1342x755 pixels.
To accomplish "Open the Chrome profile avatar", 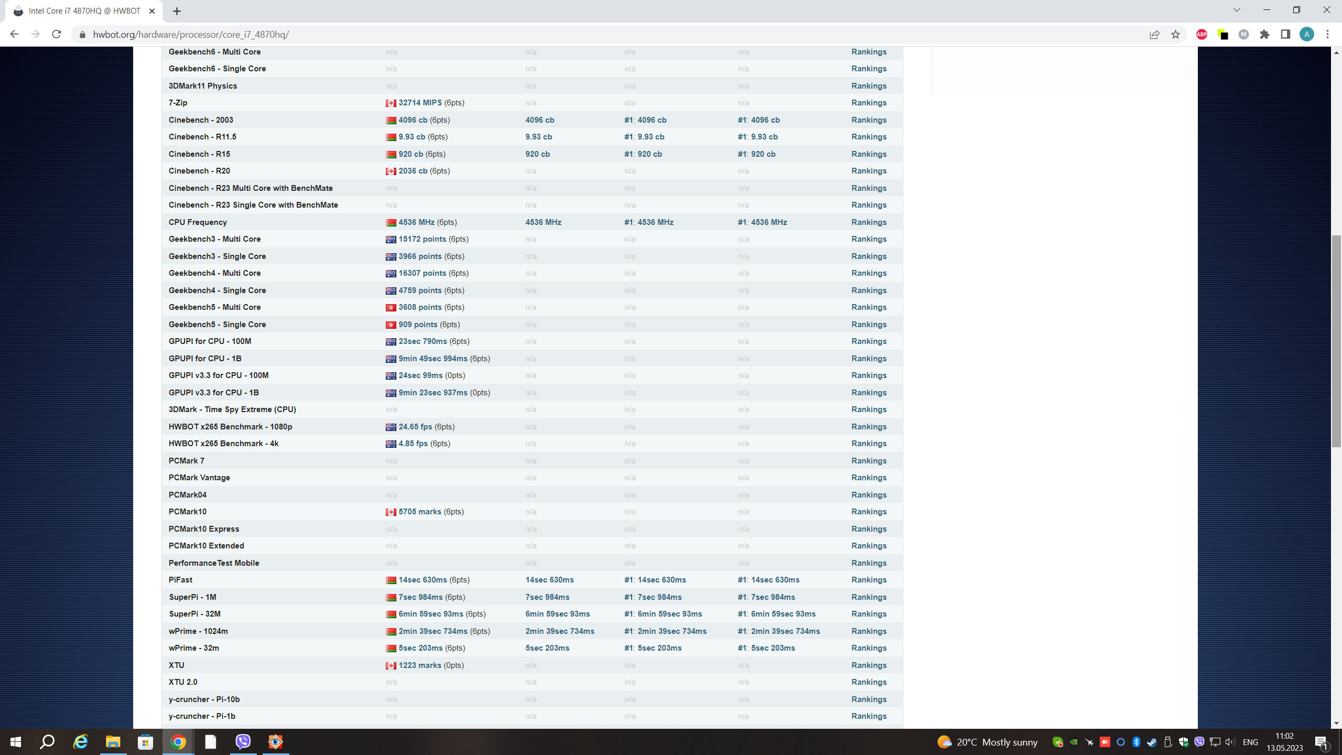I will pos(1306,35).
